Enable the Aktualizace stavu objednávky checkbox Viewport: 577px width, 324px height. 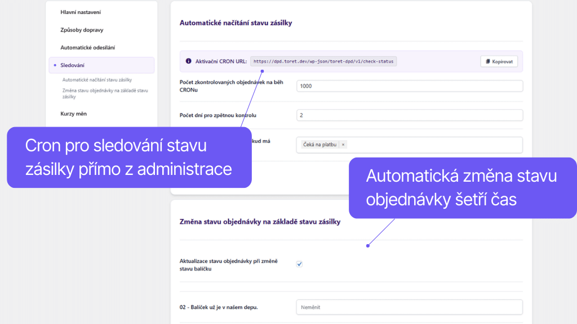click(299, 263)
